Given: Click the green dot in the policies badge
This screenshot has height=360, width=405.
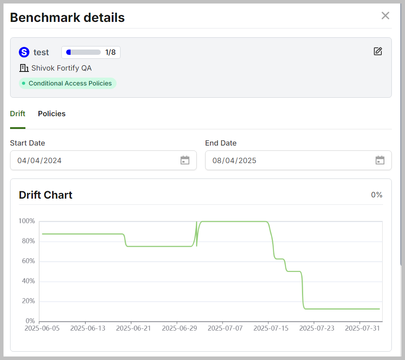Looking at the screenshot, I should tap(24, 83).
